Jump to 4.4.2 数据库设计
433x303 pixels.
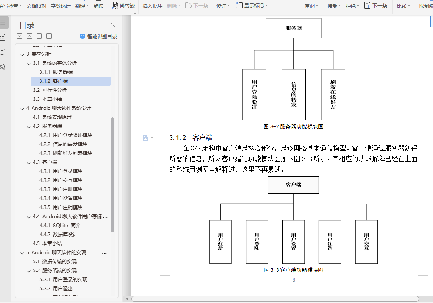tap(58, 235)
